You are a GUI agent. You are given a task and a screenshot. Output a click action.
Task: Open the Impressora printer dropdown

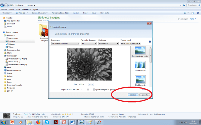coord(65,43)
